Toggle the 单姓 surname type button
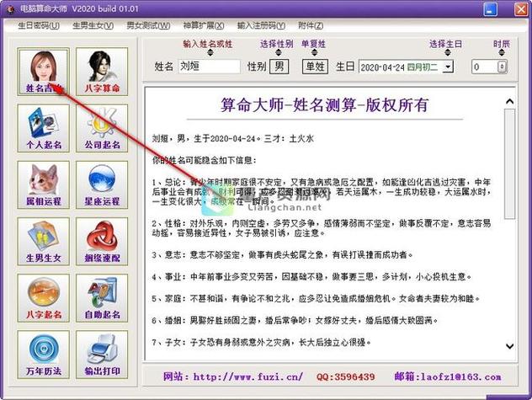Image resolution: width=532 pixels, height=400 pixels. [x=316, y=66]
